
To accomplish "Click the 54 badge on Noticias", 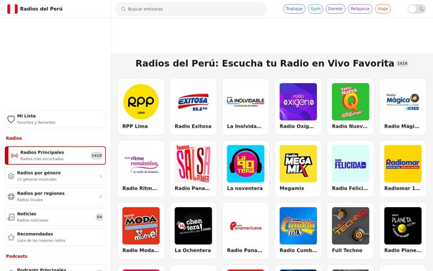I will 99,217.
